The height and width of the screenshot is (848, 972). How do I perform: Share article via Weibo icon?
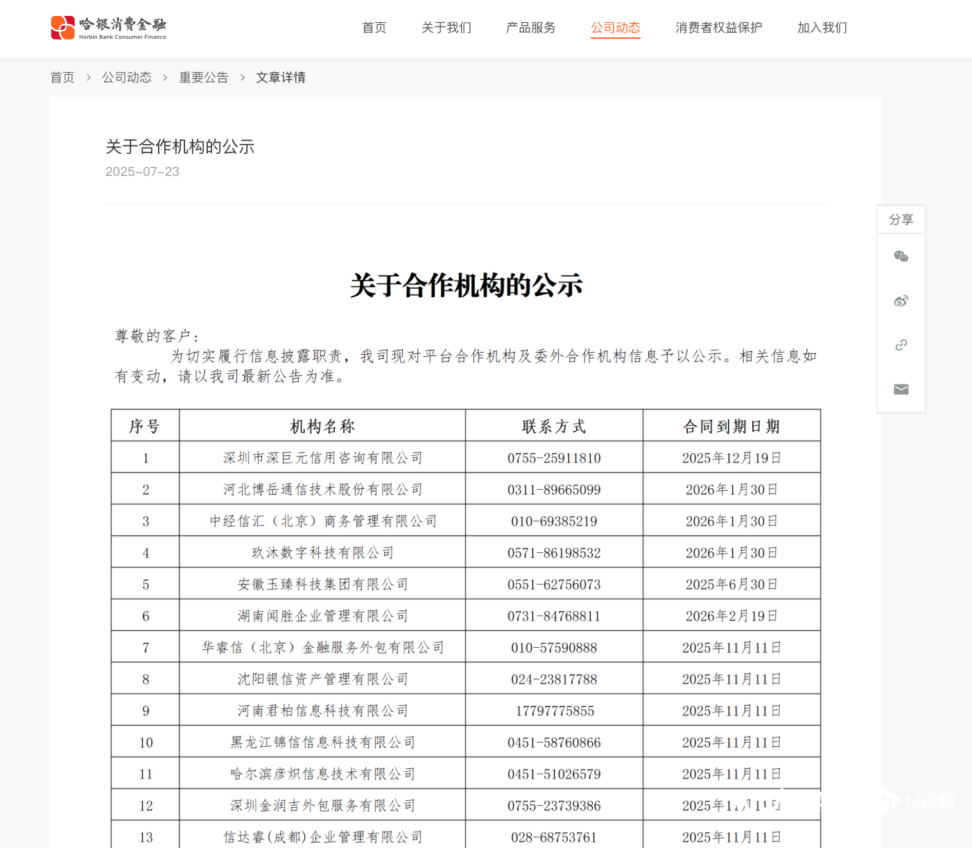(x=901, y=301)
